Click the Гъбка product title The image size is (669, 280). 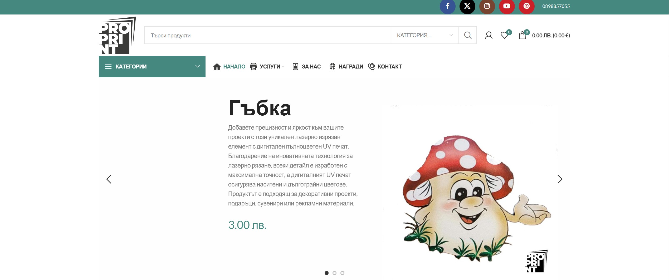point(260,108)
